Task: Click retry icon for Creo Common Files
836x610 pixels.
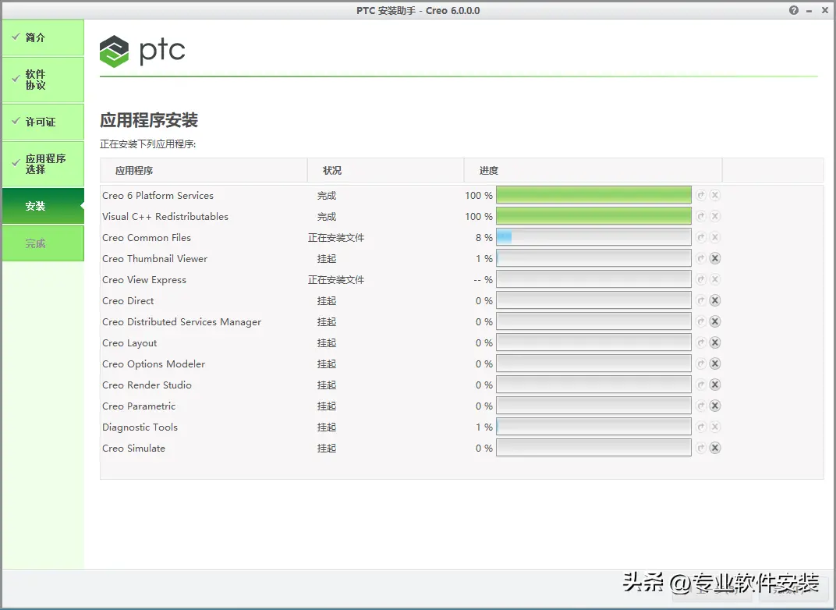Action: [x=700, y=237]
